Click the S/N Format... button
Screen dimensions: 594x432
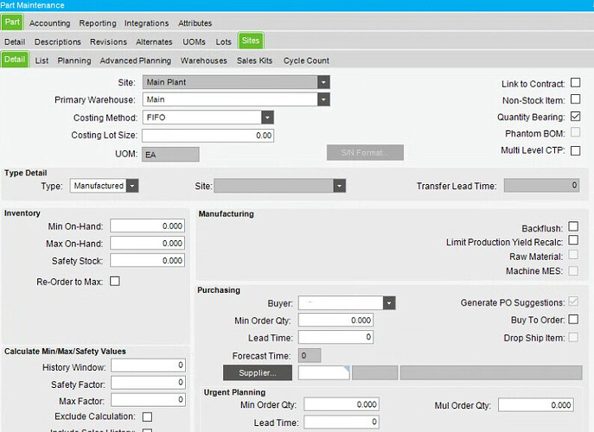[x=365, y=153]
